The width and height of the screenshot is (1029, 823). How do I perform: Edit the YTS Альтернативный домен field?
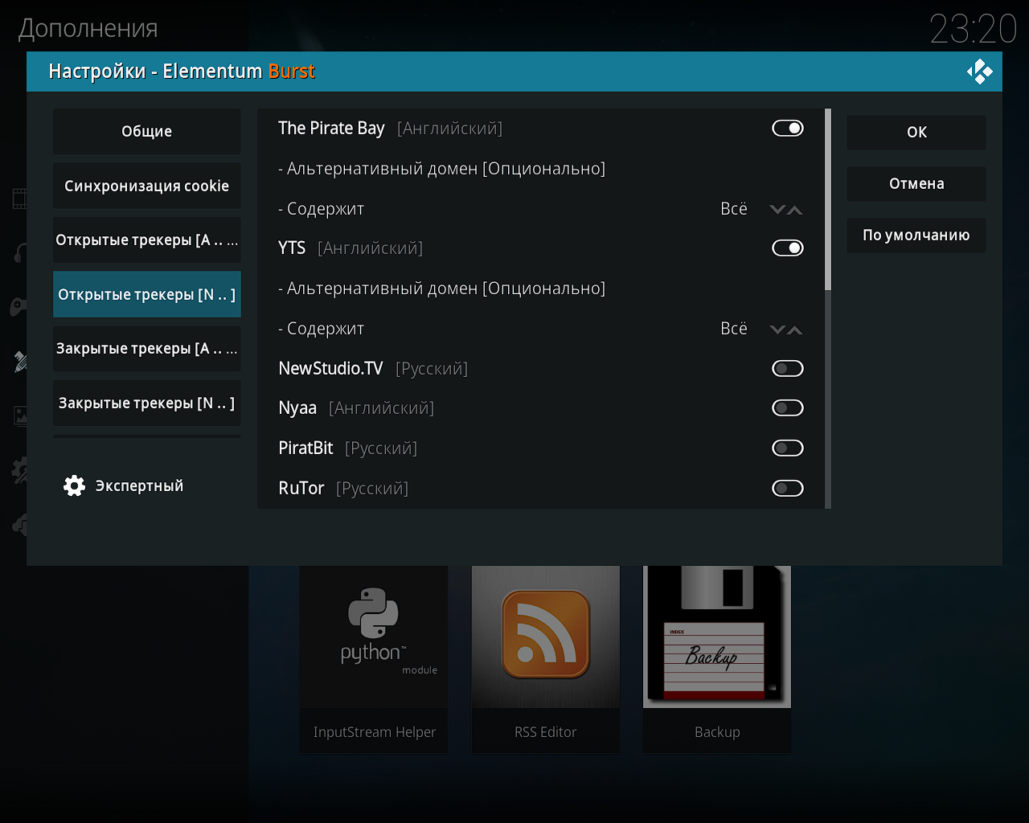541,289
